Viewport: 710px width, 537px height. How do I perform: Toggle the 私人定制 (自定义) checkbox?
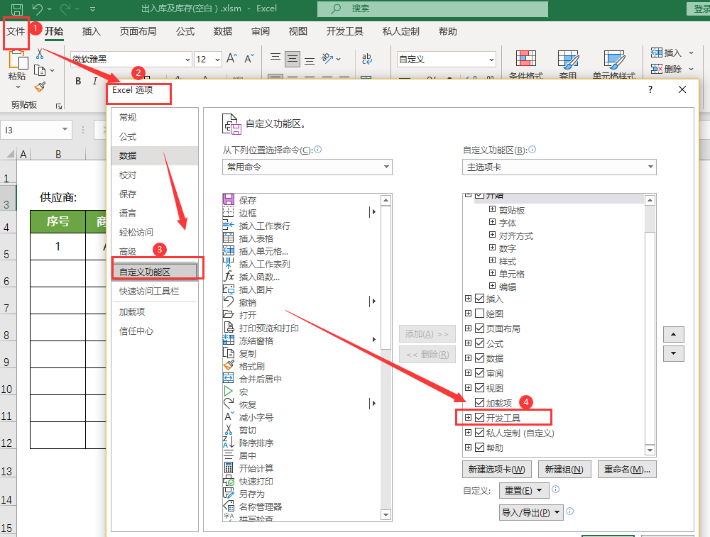click(480, 433)
